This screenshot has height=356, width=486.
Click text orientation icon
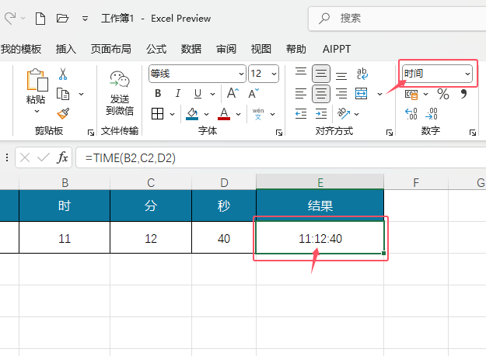[x=344, y=113]
